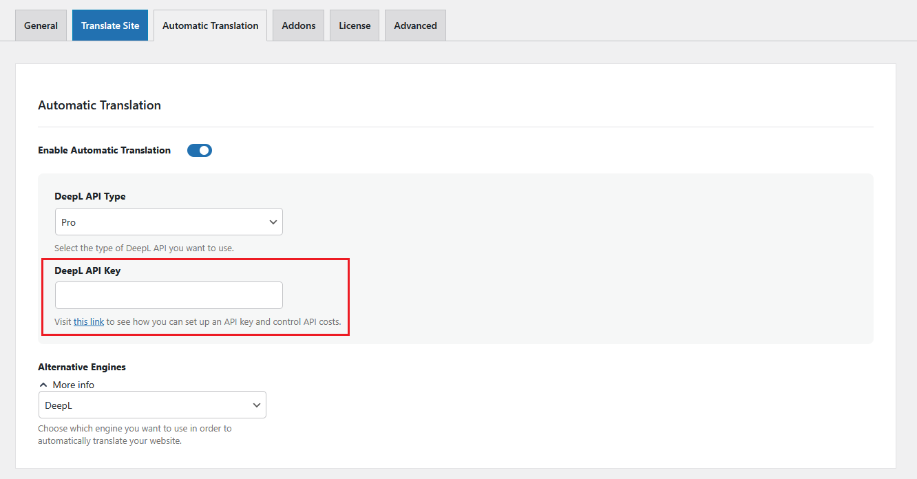Follow the 'this link' hyperlink

click(x=89, y=321)
